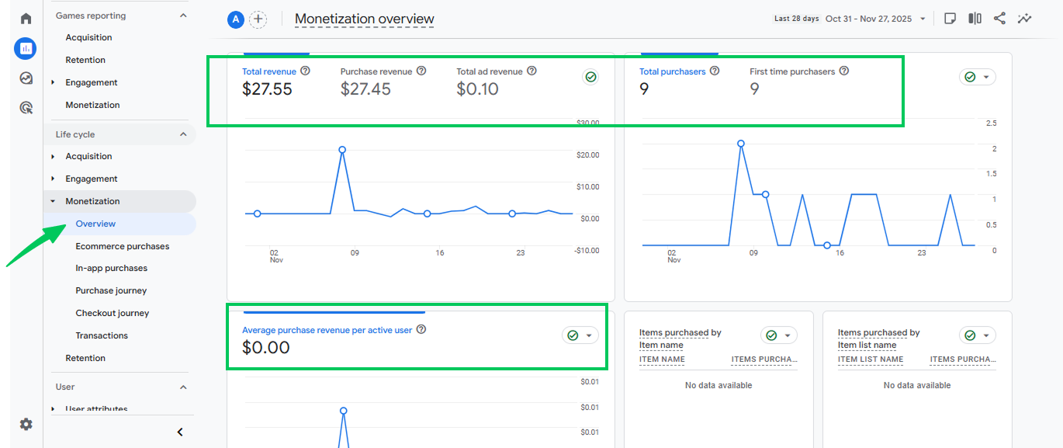Add a new comparison with plus button
This screenshot has width=1063, height=448.
click(258, 19)
